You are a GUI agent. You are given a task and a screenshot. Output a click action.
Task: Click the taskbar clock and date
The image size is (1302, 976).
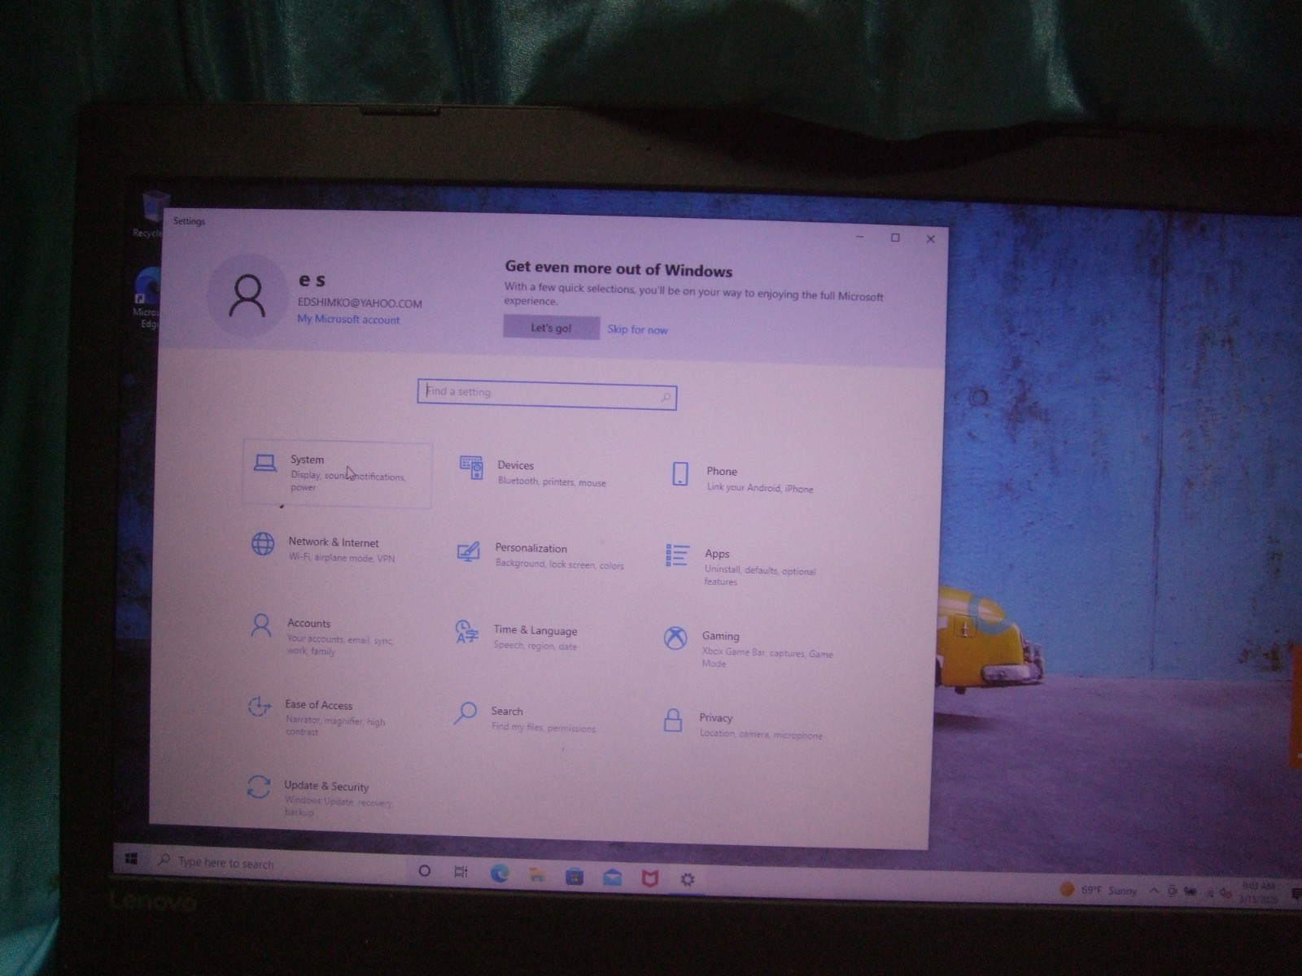click(x=1258, y=893)
